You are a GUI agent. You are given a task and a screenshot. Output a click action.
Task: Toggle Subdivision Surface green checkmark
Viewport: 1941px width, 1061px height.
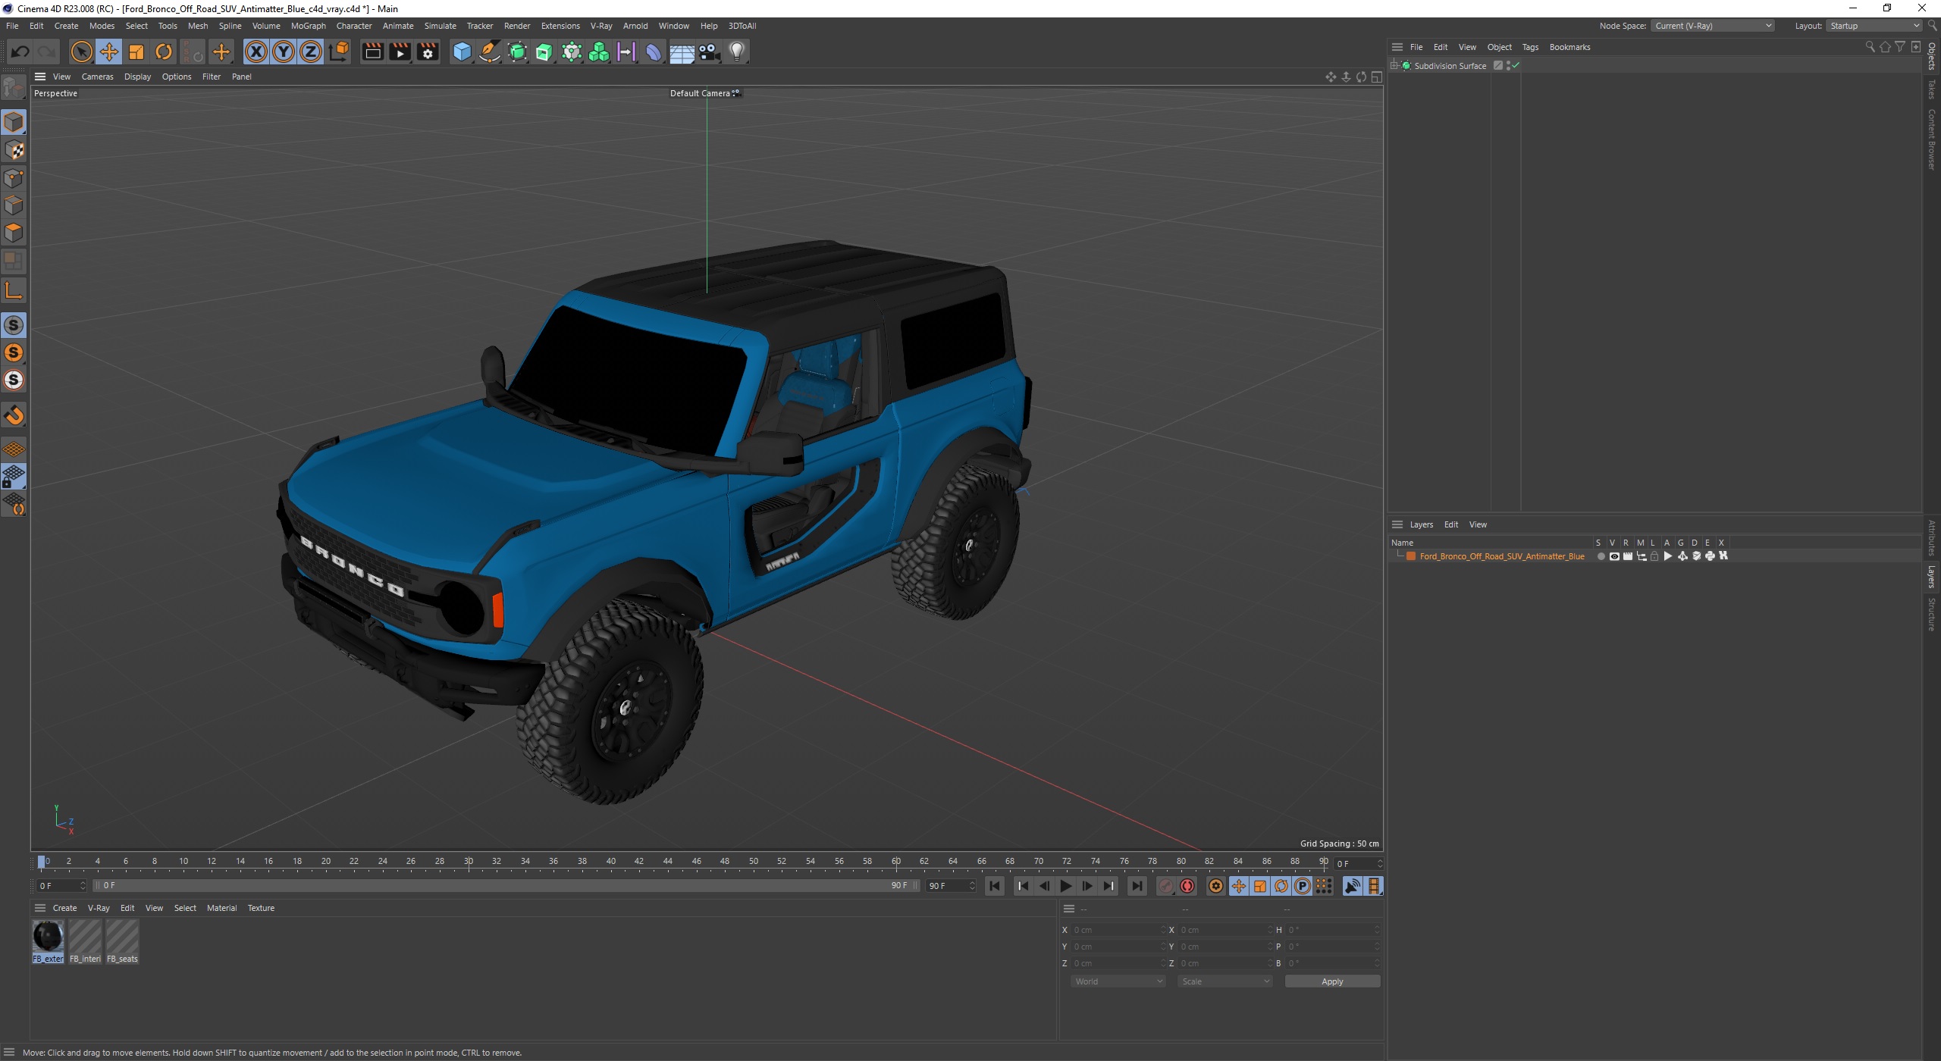(1516, 66)
